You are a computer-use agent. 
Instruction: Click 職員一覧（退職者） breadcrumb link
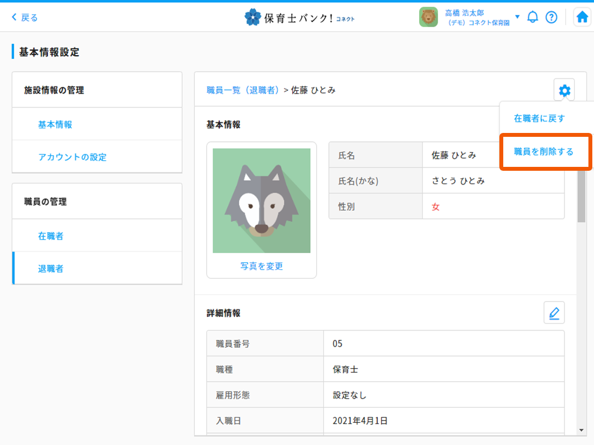coord(243,90)
